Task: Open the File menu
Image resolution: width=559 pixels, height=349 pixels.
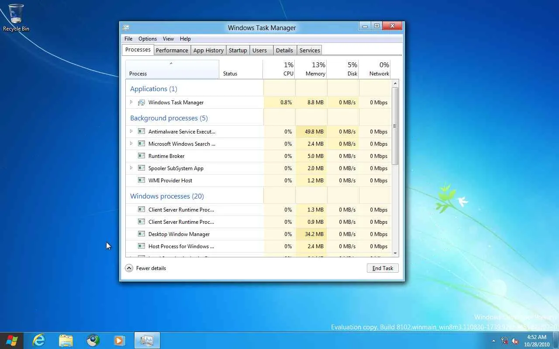Action: tap(128, 39)
